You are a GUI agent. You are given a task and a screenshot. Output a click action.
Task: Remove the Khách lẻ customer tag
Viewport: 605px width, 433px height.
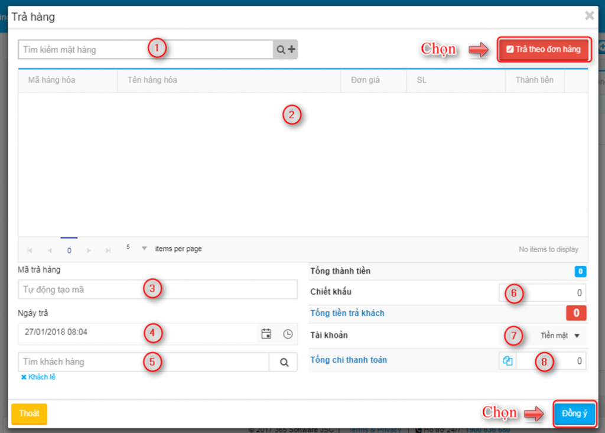(24, 377)
